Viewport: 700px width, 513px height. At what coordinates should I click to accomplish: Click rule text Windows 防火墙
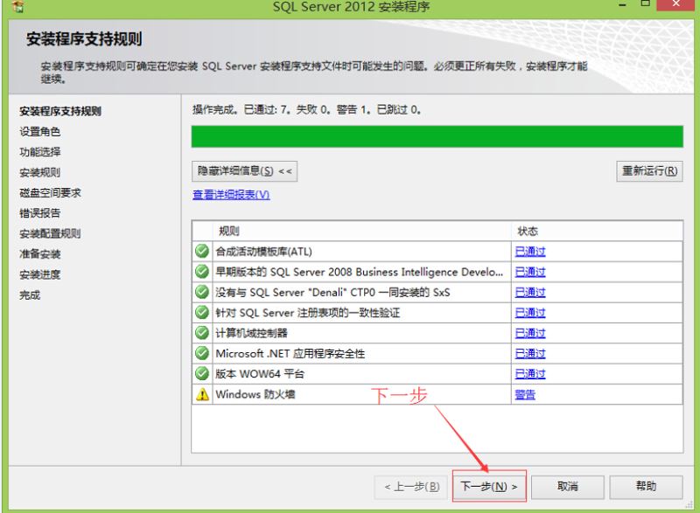click(x=255, y=394)
